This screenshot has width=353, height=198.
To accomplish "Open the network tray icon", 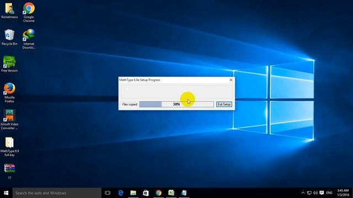I will tap(309, 193).
